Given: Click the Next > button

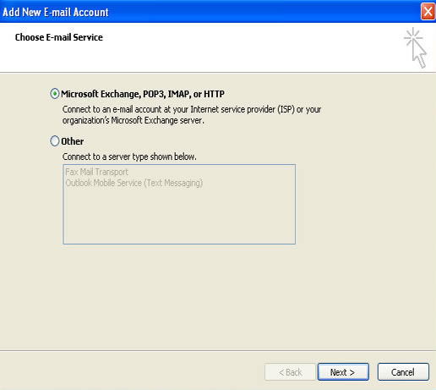Looking at the screenshot, I should (x=343, y=372).
